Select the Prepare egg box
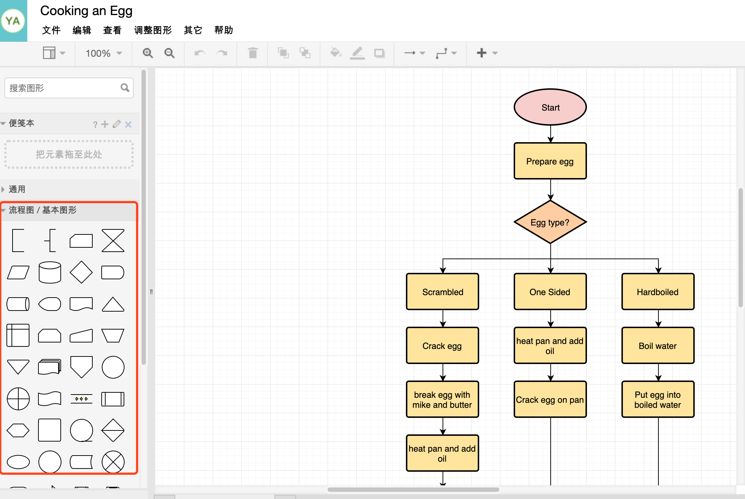The width and height of the screenshot is (745, 499). 550,161
